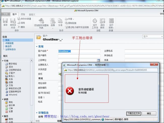Open 更多地址 related item

[11, 64]
